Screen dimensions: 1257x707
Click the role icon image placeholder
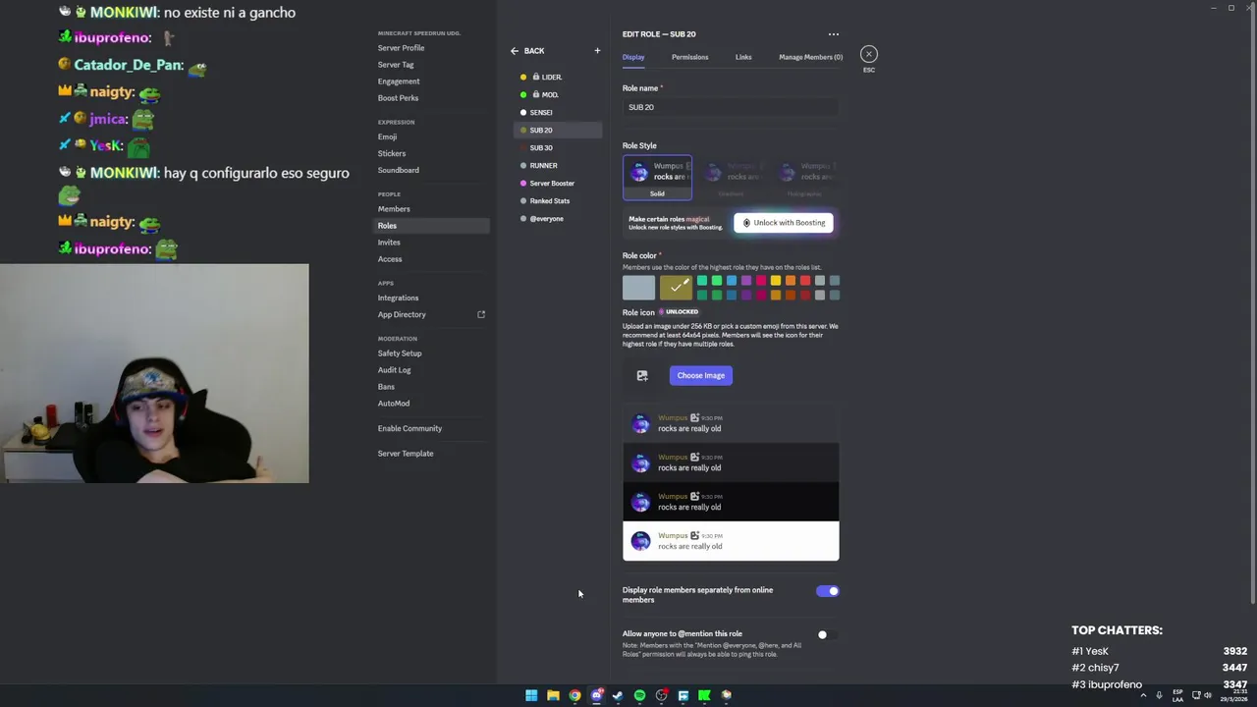coord(642,375)
